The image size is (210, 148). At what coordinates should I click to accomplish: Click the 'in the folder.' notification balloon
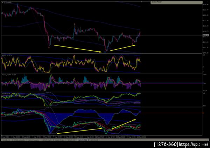(176, 2)
